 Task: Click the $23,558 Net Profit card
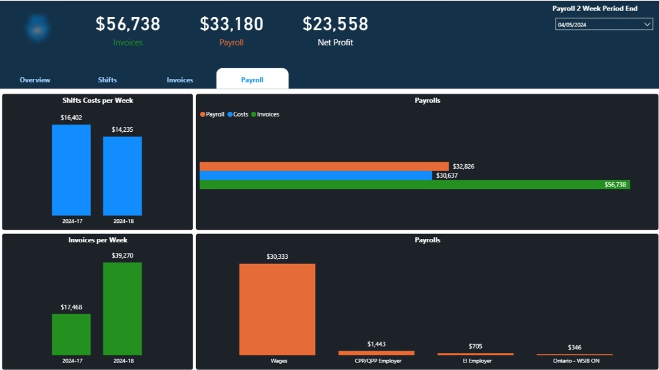pyautogui.click(x=335, y=31)
